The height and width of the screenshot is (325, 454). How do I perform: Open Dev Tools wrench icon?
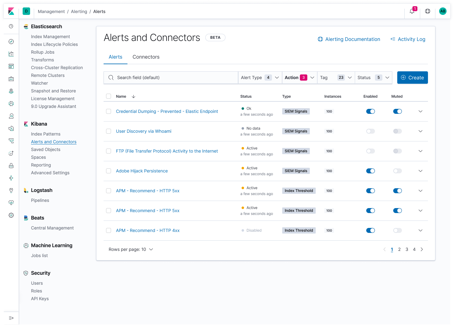point(11,190)
